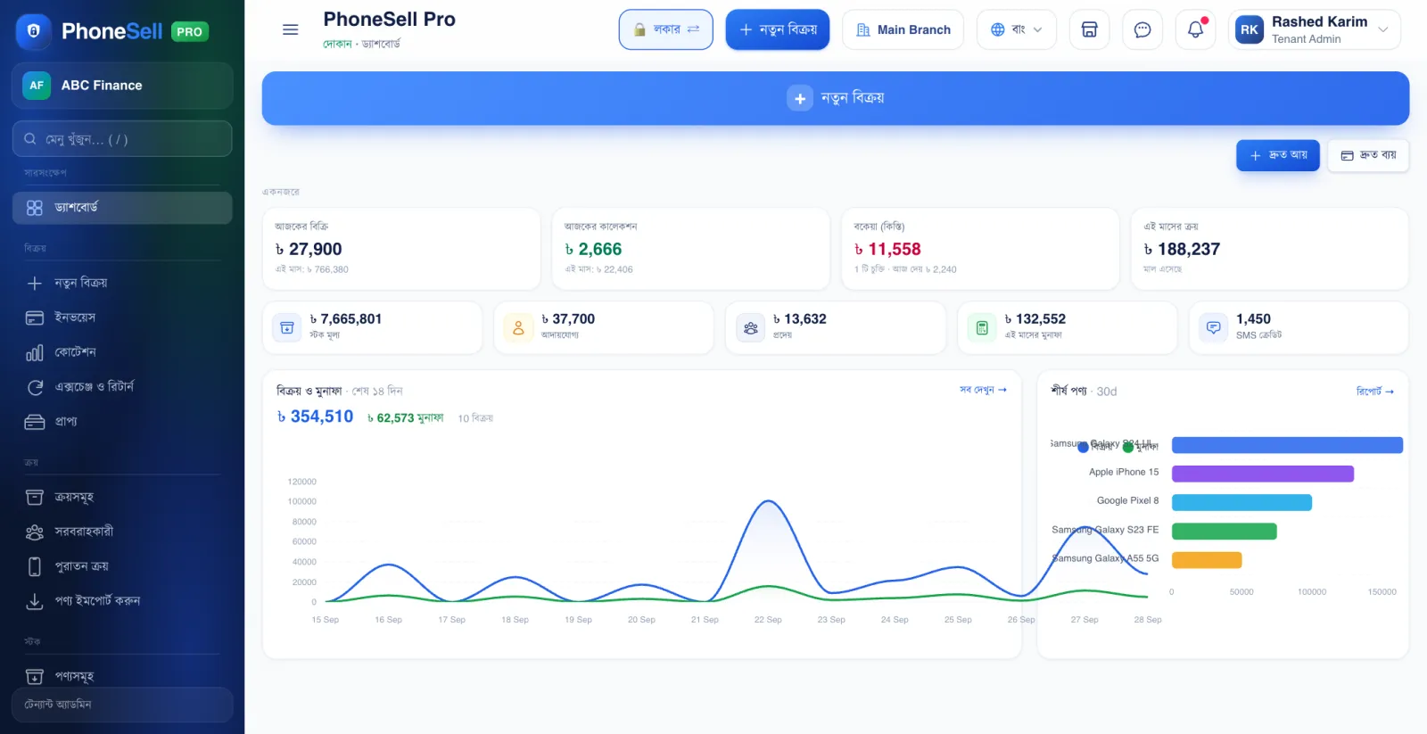The height and width of the screenshot is (734, 1427).
Task: Open পণ্যসমূহ sidebar item
Action: pos(122,676)
